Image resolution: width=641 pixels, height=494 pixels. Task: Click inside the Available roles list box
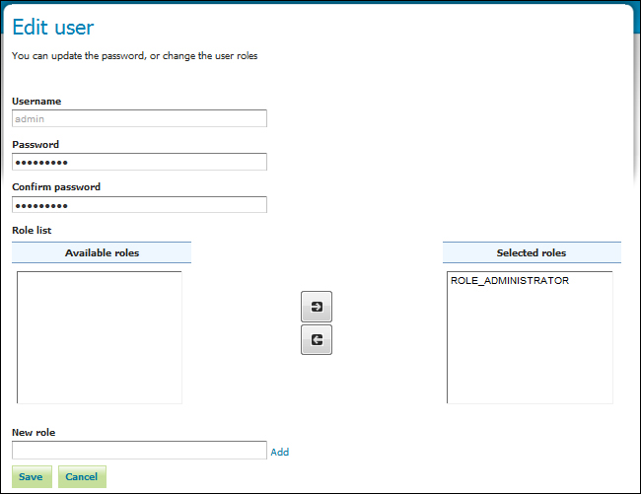click(x=100, y=337)
